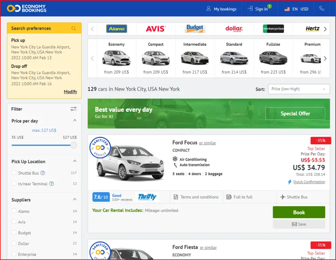Click the Sanitized Vehicle badge on Ford Fiesta
Image resolution: width=336 pixels, height=260 pixels.
(100, 250)
